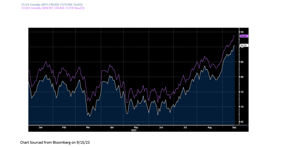Click the 80 value on the price axis

coord(242,77)
